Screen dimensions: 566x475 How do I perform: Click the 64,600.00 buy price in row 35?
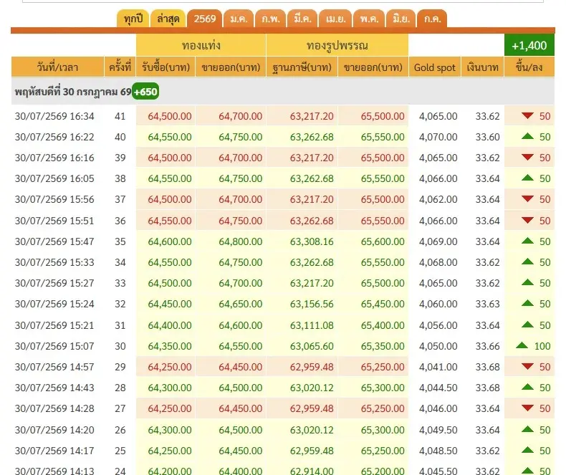[170, 241]
